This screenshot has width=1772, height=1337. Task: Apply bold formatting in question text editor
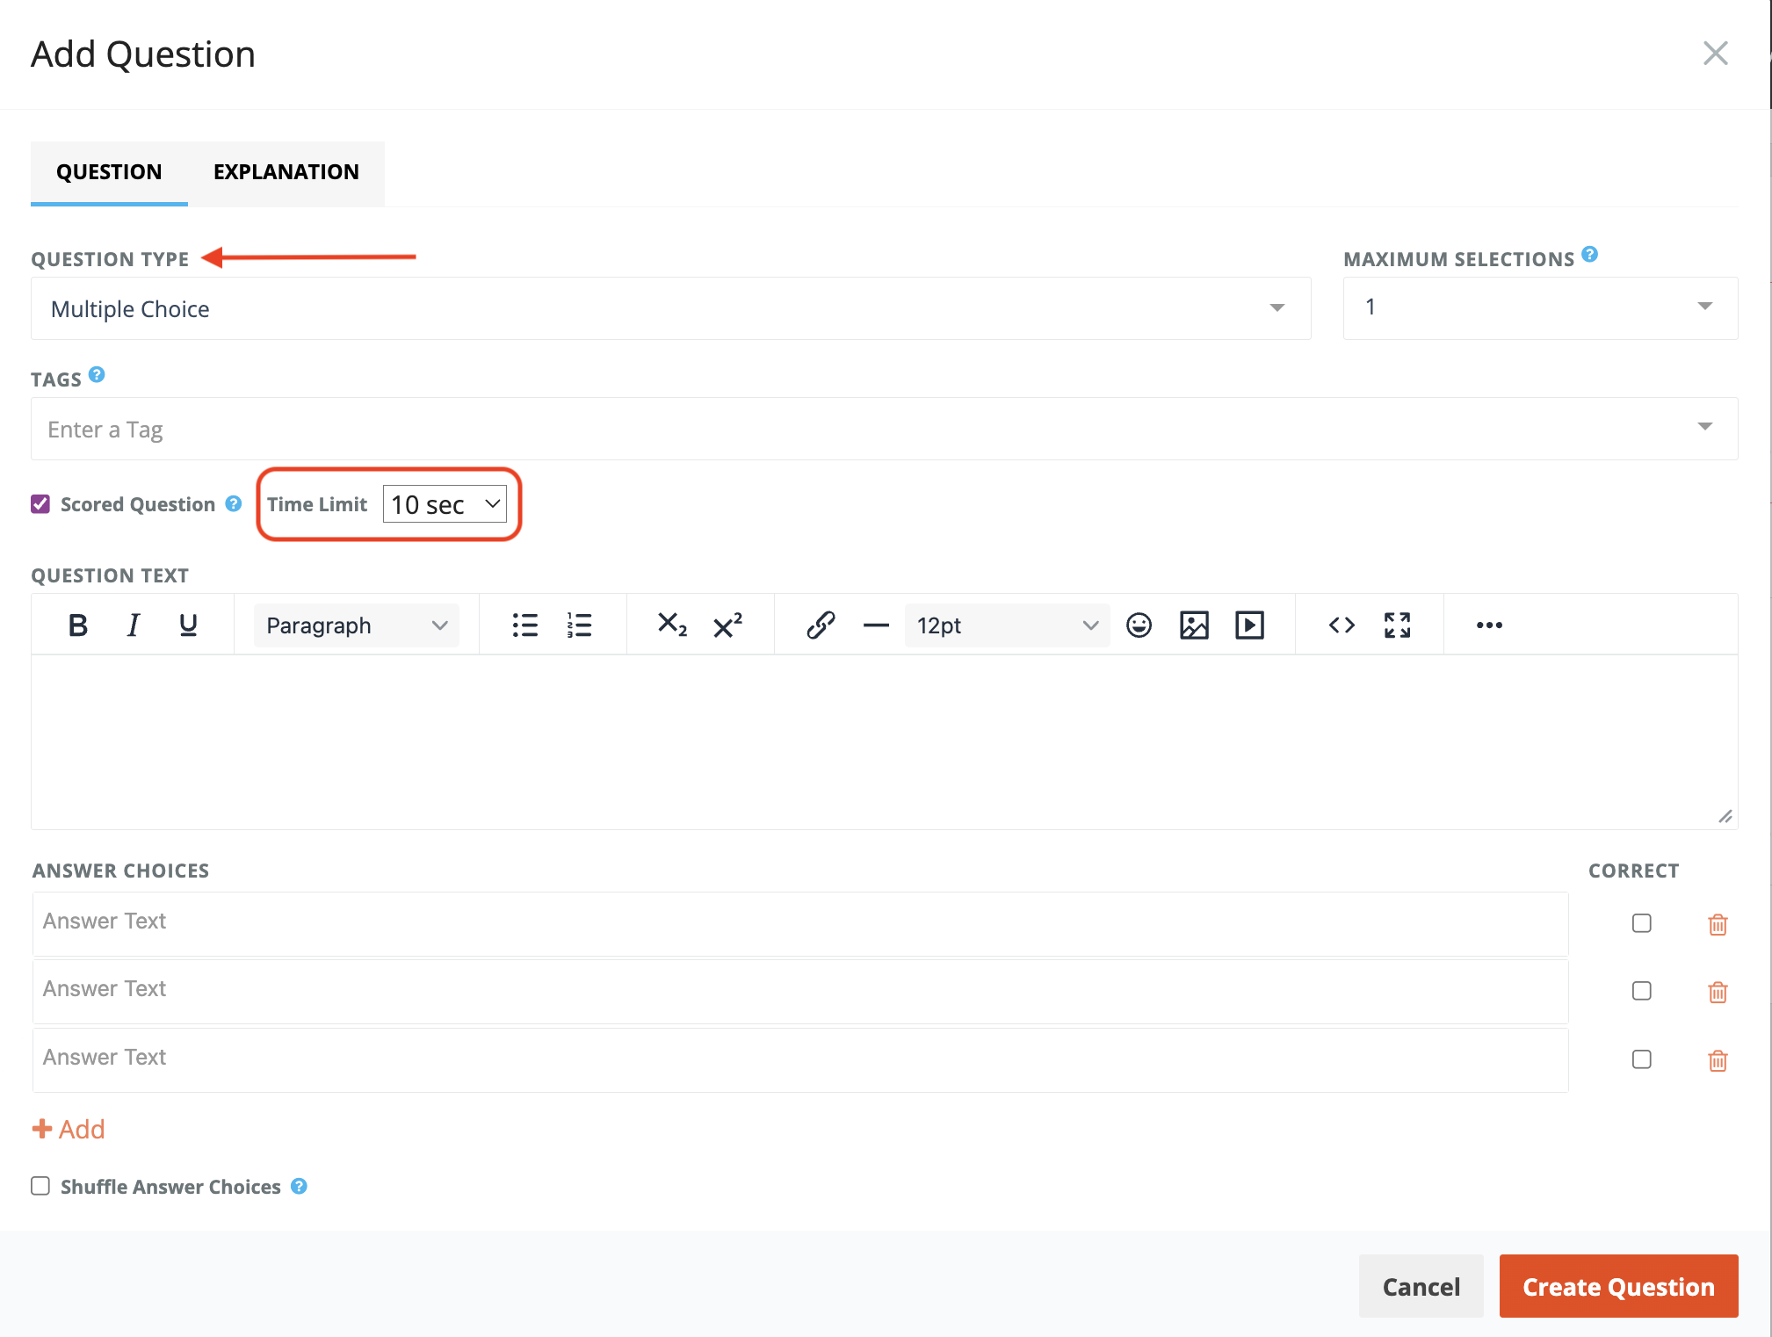(78, 625)
